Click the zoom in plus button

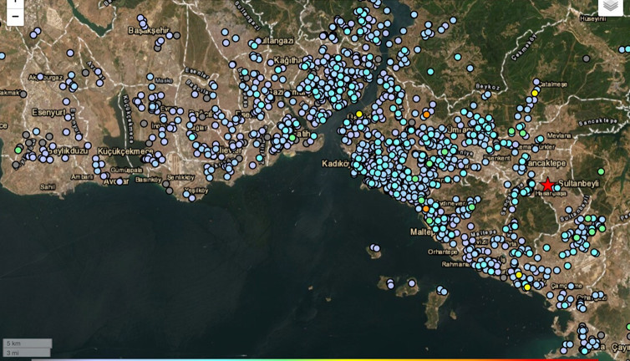click(15, 3)
